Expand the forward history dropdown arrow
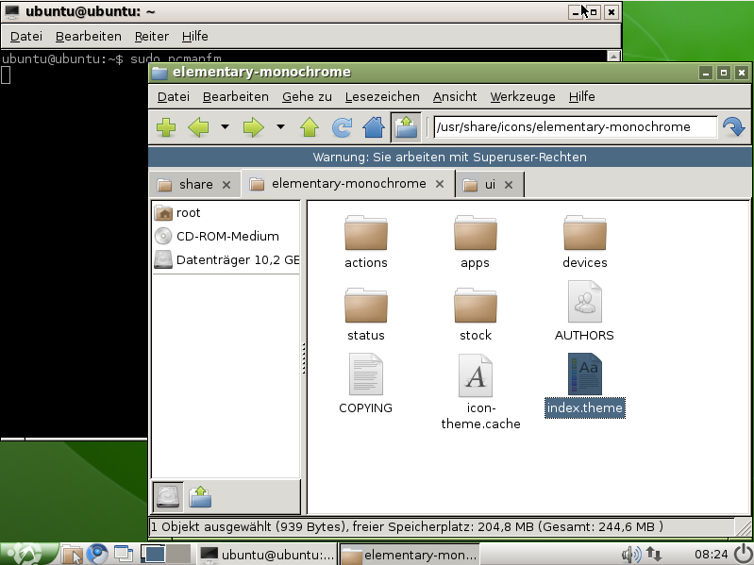Viewport: 754px width, 565px height. (x=280, y=127)
